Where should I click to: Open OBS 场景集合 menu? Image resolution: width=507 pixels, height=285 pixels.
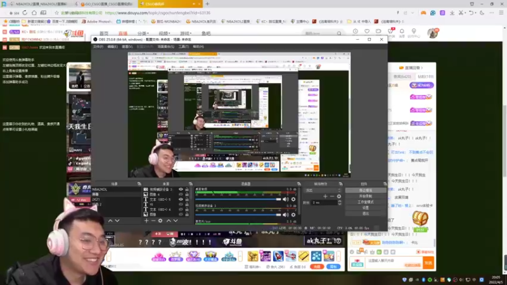coord(165,47)
